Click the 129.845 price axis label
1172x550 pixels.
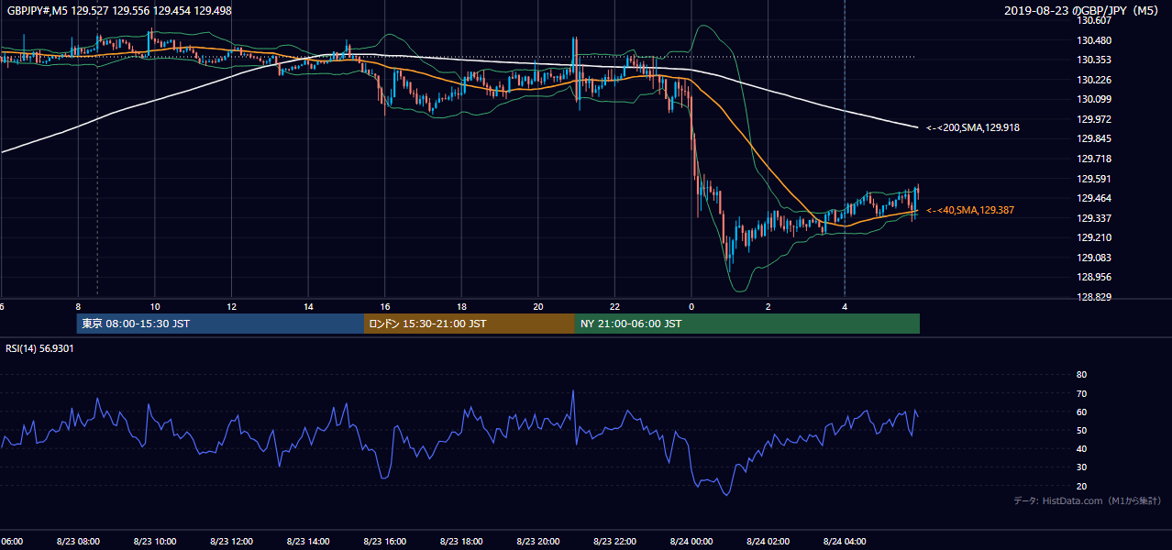click(1094, 139)
